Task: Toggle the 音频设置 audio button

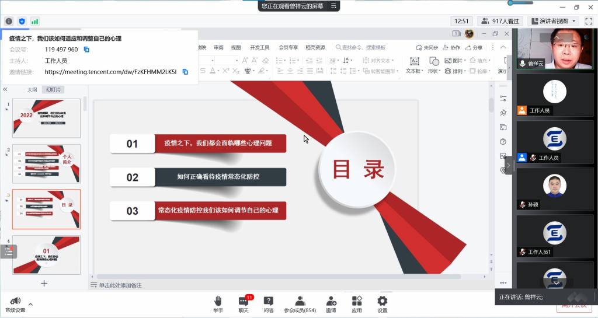Action: [15, 302]
